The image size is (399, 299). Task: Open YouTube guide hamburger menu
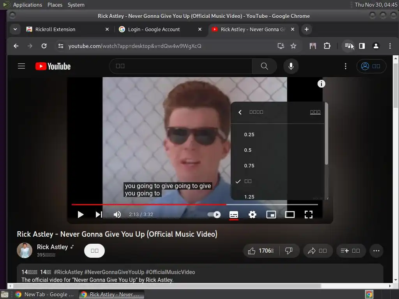point(21,66)
